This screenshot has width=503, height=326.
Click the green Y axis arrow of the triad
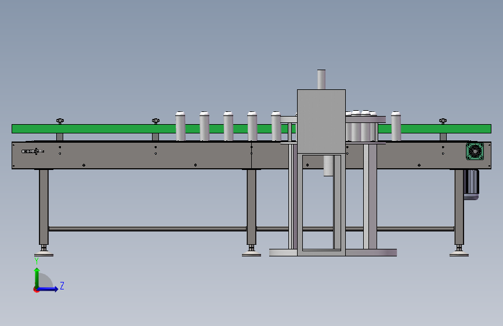pos(37,277)
